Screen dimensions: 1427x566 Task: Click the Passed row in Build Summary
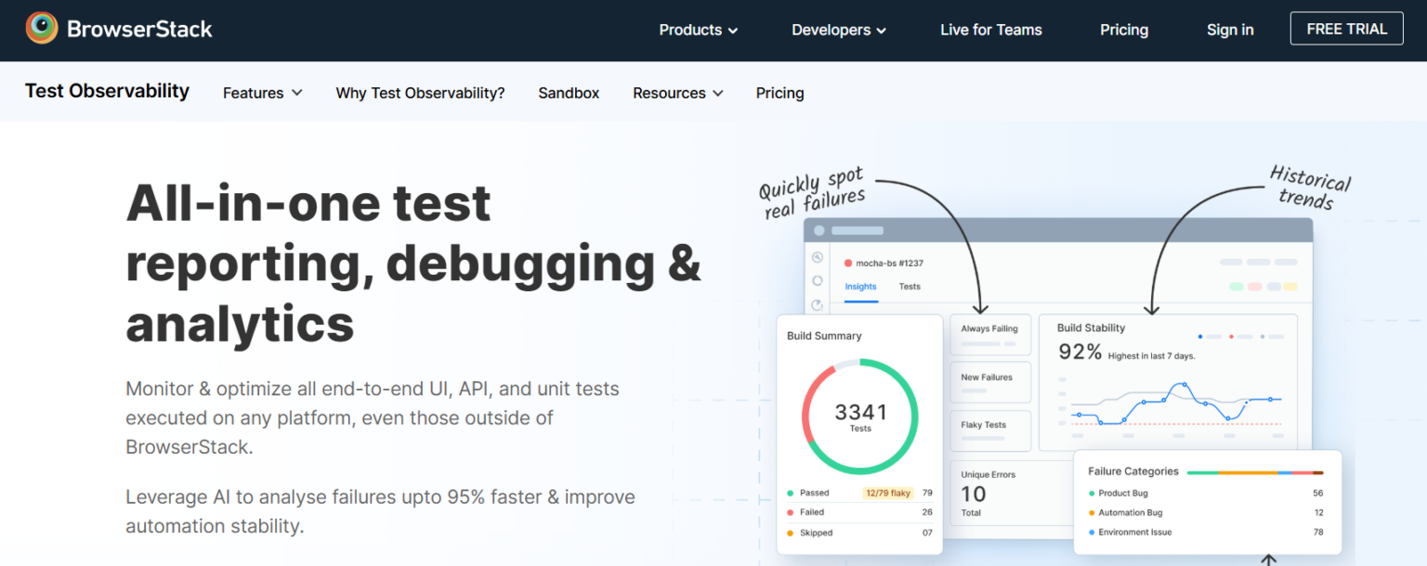859,493
